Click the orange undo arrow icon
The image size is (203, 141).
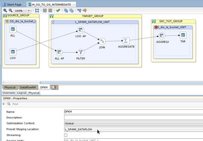pos(84,10)
